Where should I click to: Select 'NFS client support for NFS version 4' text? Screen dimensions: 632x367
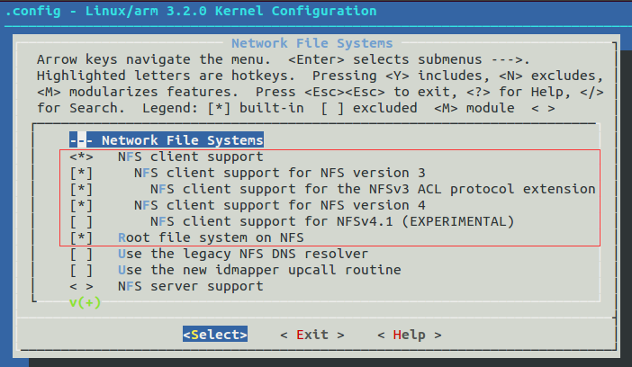[x=280, y=205]
